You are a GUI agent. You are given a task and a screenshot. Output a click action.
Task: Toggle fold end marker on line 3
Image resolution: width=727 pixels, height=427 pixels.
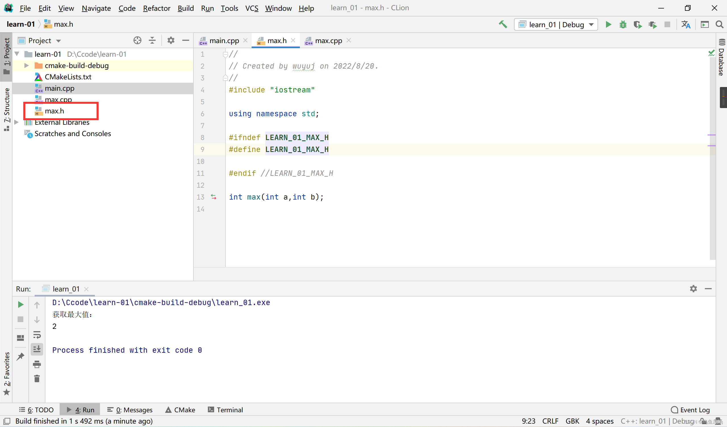coord(225,78)
